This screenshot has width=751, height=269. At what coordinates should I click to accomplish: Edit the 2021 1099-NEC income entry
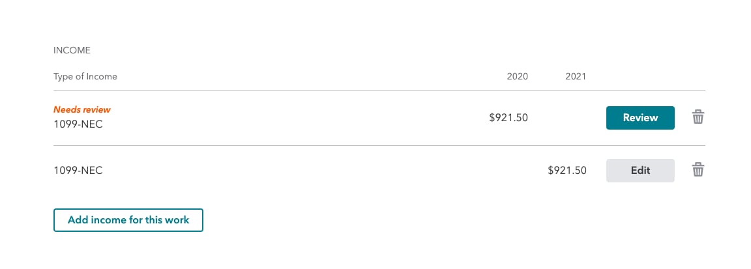coord(640,171)
